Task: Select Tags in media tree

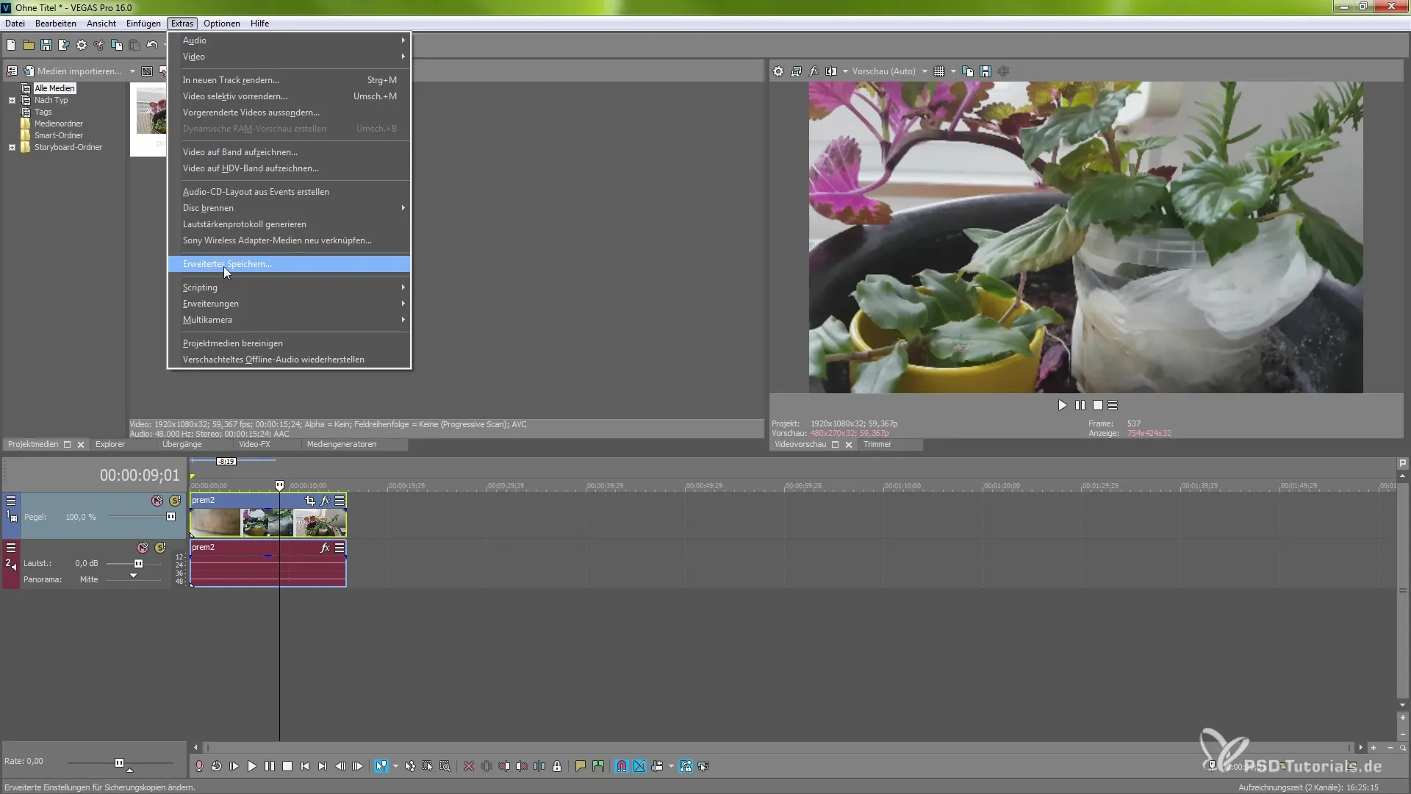Action: [x=43, y=112]
